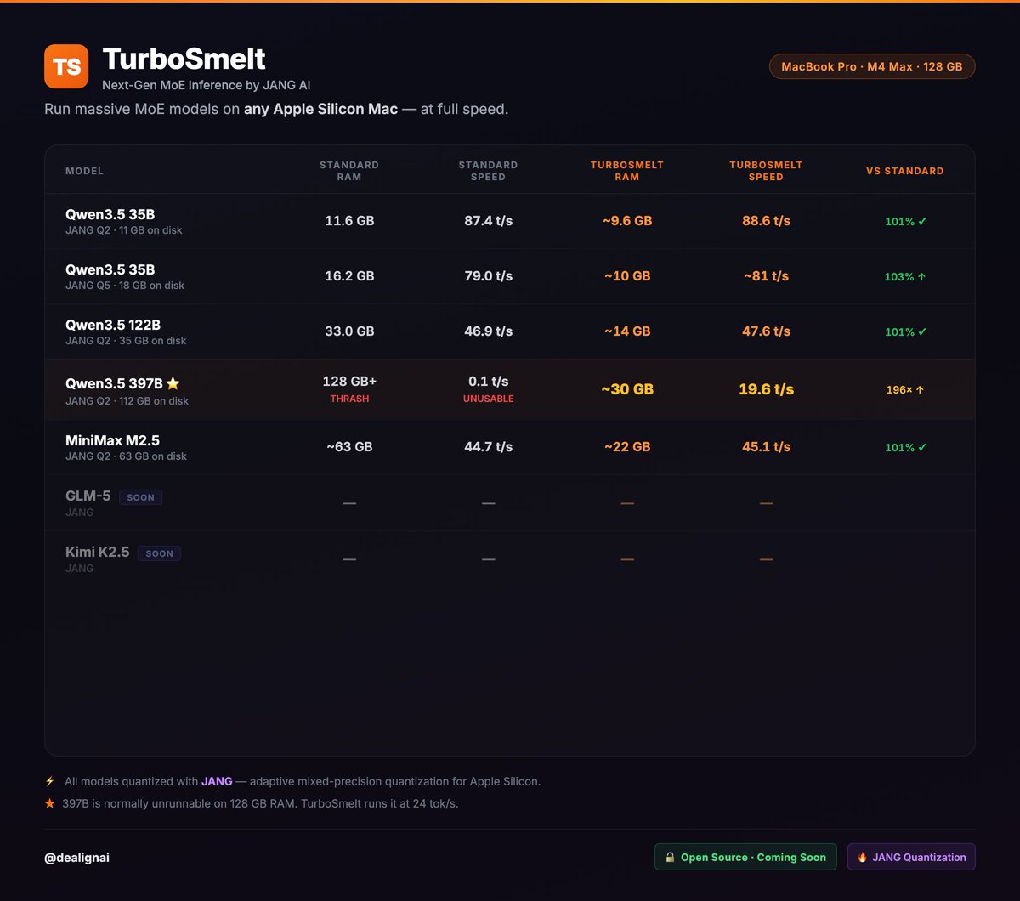Click the 103% ↑ vs standard value
Viewport: 1020px width, 901px height.
tap(905, 277)
